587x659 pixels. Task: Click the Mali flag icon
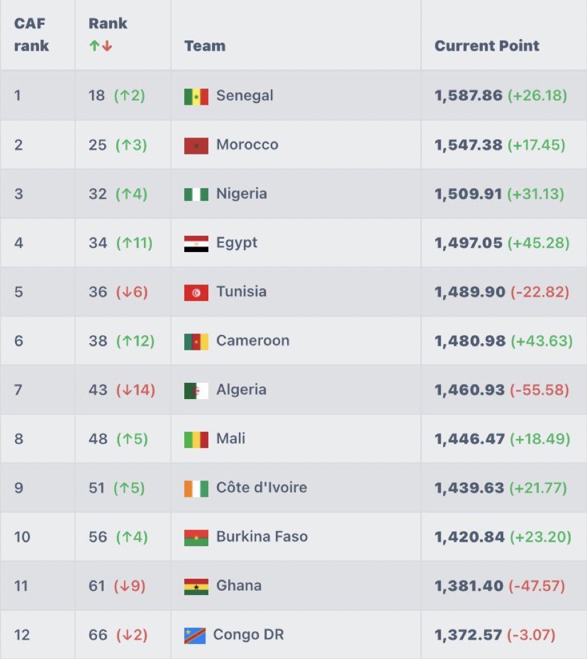[196, 440]
